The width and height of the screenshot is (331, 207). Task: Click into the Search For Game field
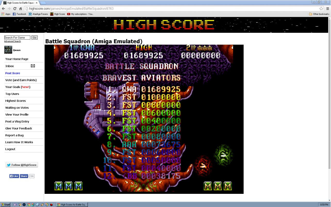[17, 38]
